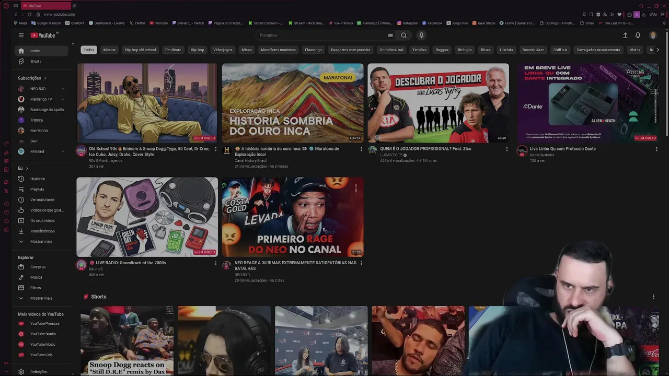Select the Hip-hop old school chip
Screen dimensions: 669x376
click(140, 50)
